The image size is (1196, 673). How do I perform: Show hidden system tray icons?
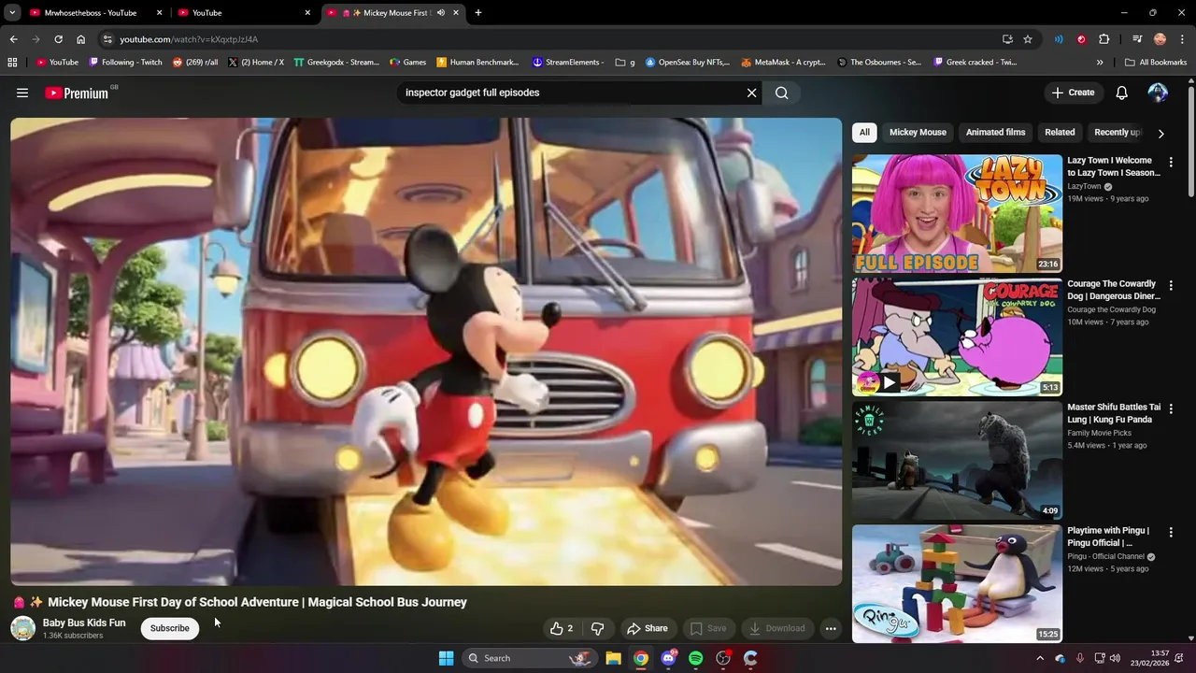(x=1040, y=658)
